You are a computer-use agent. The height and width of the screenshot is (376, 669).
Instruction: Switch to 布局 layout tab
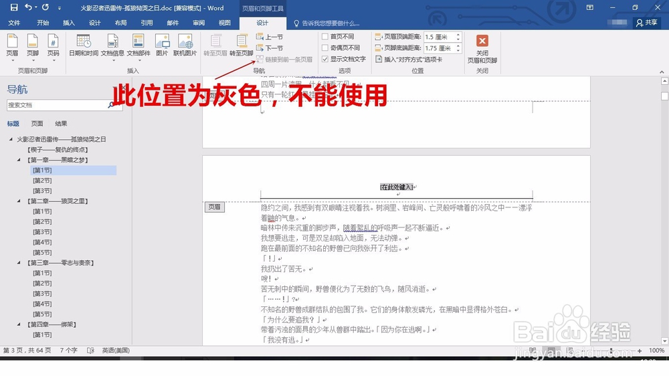point(120,23)
